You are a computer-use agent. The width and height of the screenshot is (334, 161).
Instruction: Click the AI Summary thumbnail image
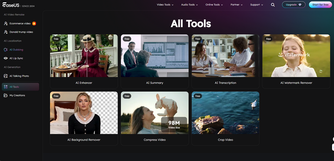155,56
